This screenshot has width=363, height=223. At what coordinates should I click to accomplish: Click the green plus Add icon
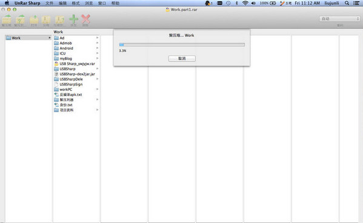click(73, 19)
